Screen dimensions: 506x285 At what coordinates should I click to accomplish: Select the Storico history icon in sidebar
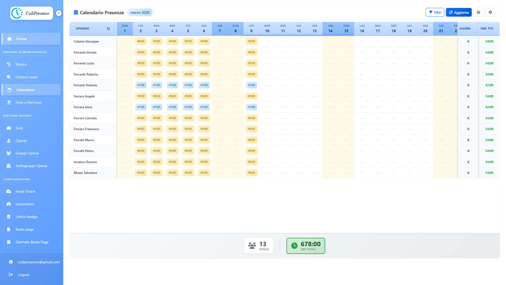point(9,64)
